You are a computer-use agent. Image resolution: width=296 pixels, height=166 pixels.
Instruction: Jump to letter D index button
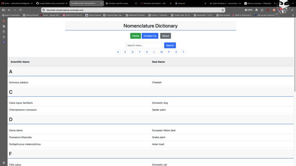(133, 52)
